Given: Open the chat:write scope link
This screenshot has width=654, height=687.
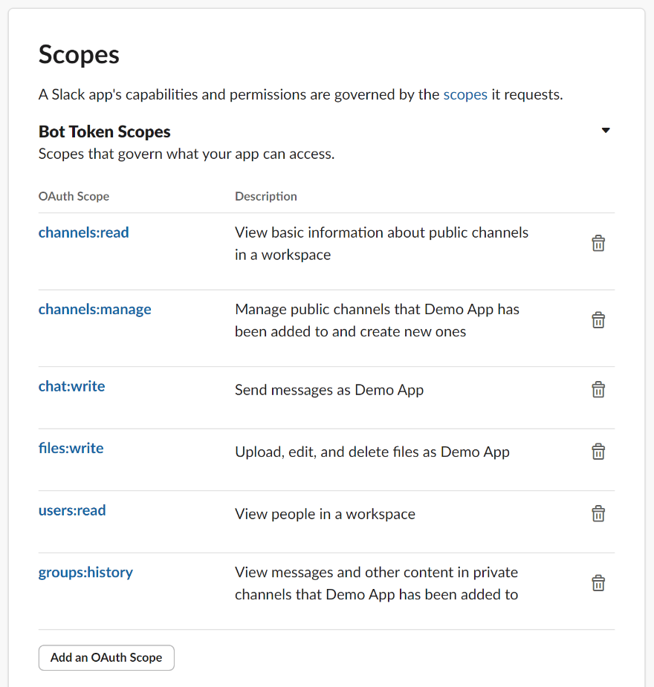Looking at the screenshot, I should [x=71, y=386].
